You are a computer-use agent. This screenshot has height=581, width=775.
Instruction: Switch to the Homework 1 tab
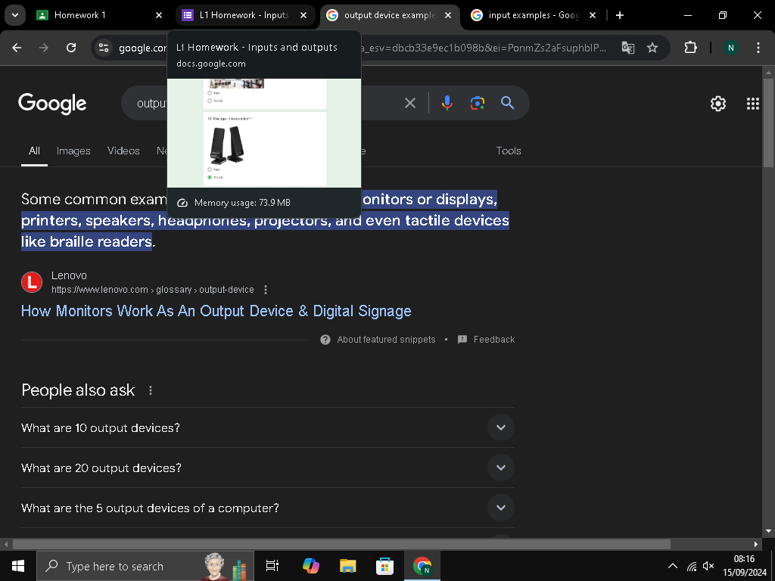pyautogui.click(x=99, y=15)
